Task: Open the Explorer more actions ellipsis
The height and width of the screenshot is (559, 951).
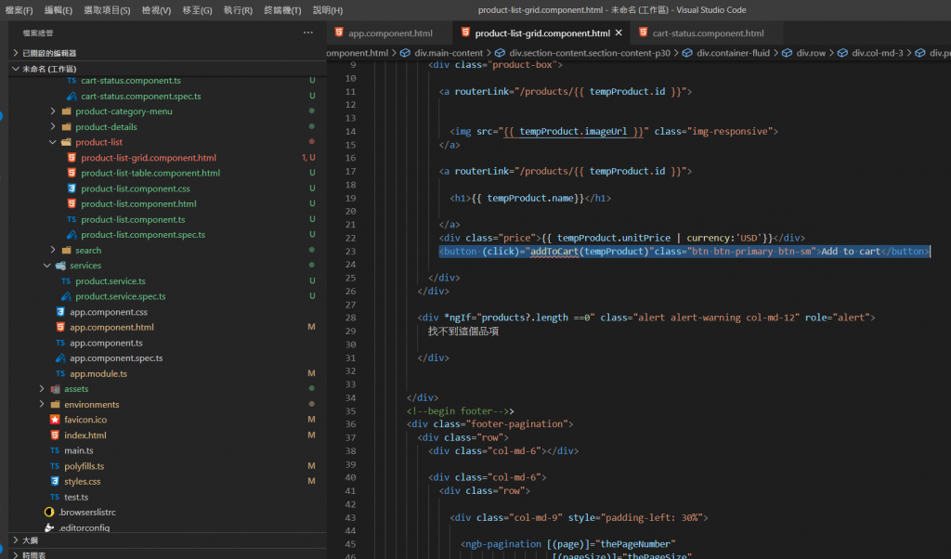Action: tap(308, 32)
